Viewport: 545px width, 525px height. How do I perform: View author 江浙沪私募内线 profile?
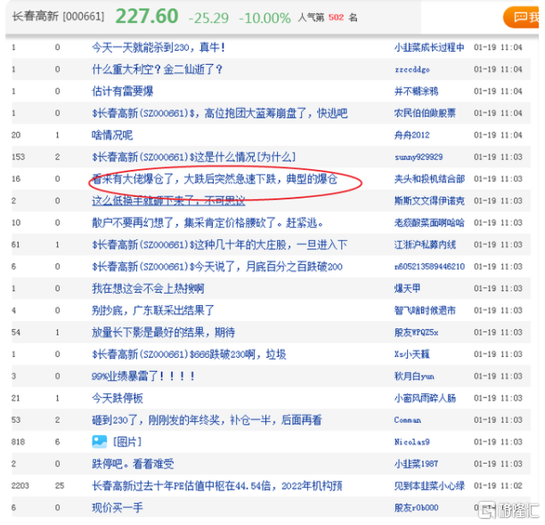425,245
